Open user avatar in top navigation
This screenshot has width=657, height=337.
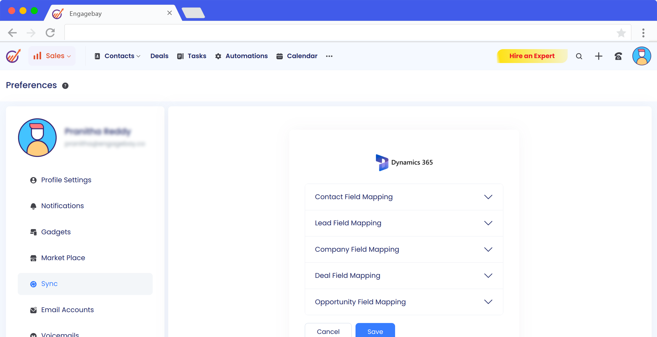641,56
